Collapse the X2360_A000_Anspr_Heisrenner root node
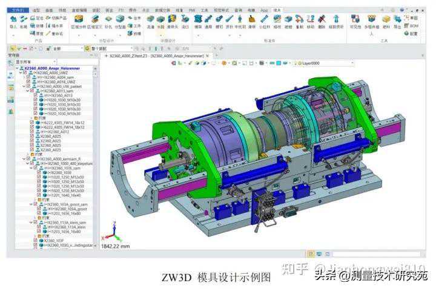This screenshot has height=289, width=436. [x=18, y=69]
